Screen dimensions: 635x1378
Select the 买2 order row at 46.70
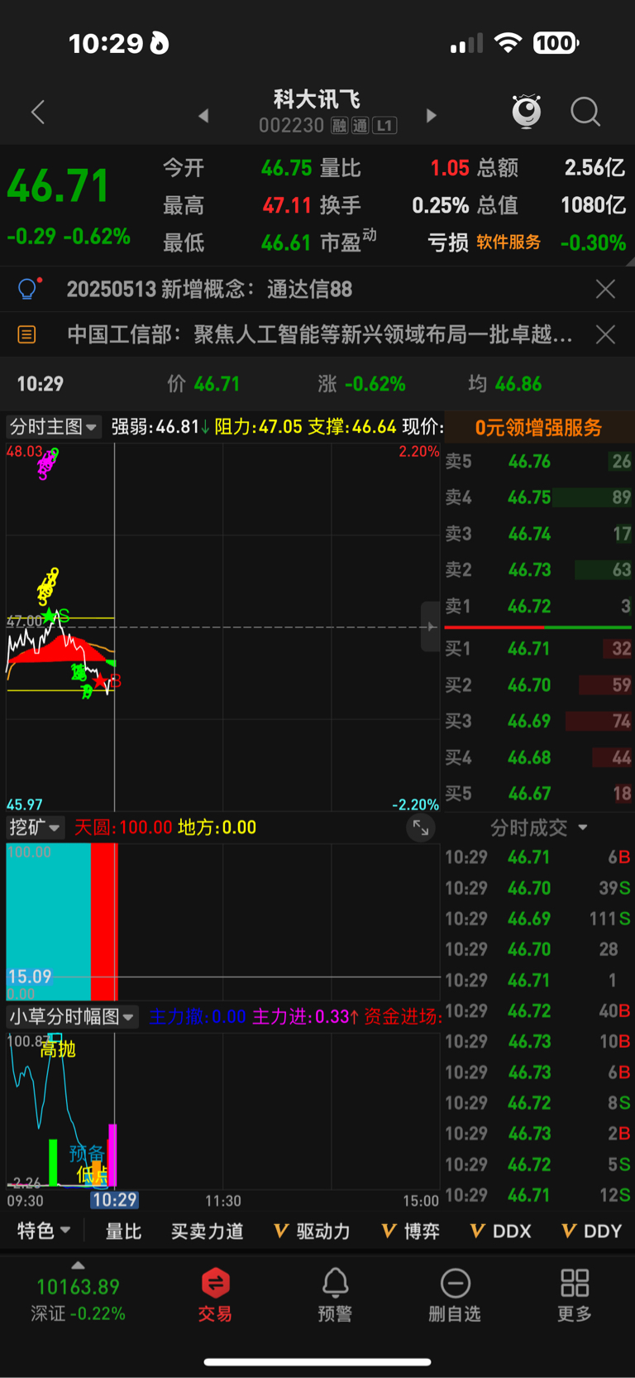point(538,685)
